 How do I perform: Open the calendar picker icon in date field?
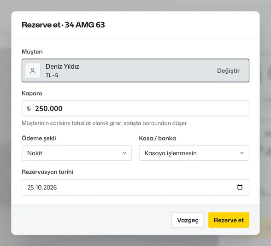tap(240, 187)
